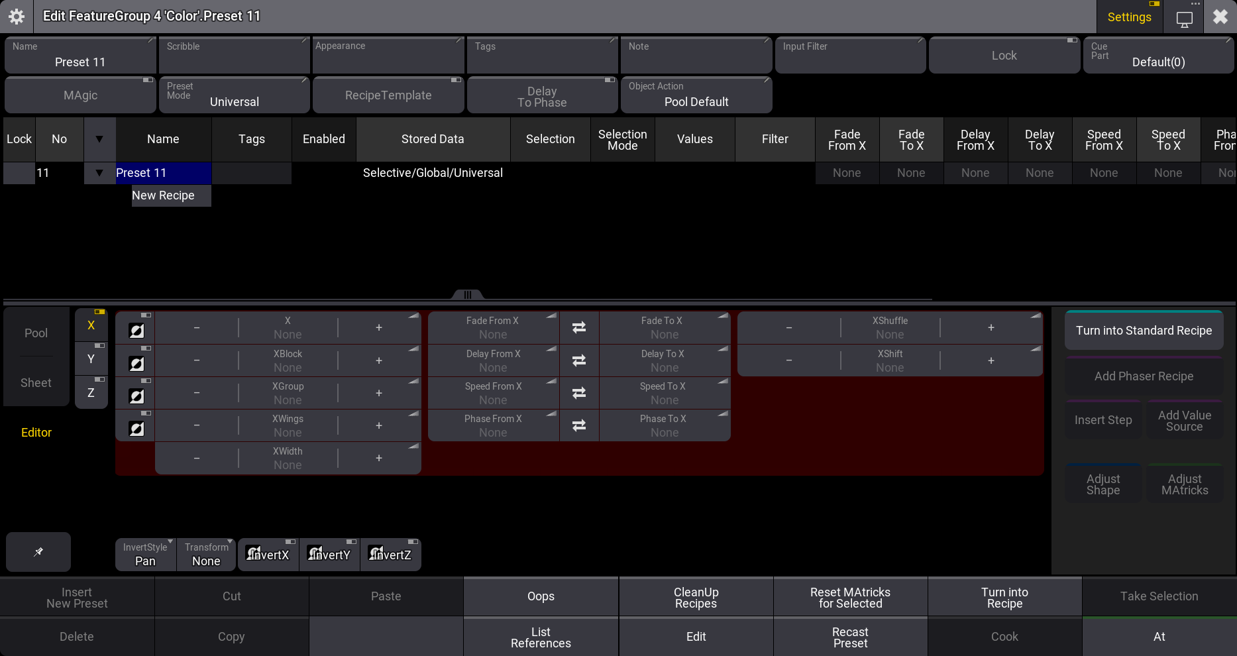Swap Delay From X and Delay To X
Screen dimensions: 1237x656
click(579, 360)
